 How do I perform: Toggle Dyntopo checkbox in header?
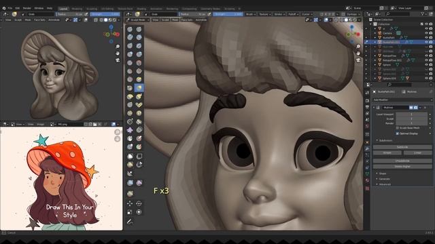click(343, 14)
